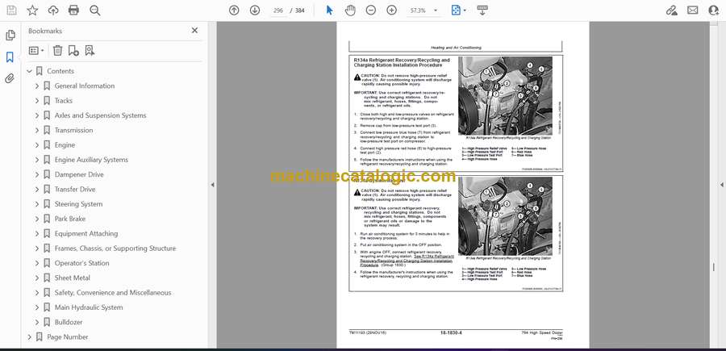Viewport: 726px width, 351px height.
Task: Open the attachments paperclip panel
Action: point(10,78)
